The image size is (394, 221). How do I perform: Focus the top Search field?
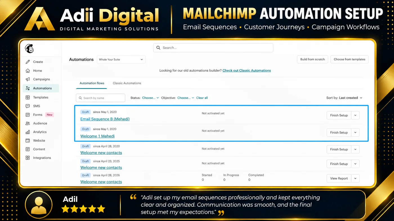coord(213,48)
